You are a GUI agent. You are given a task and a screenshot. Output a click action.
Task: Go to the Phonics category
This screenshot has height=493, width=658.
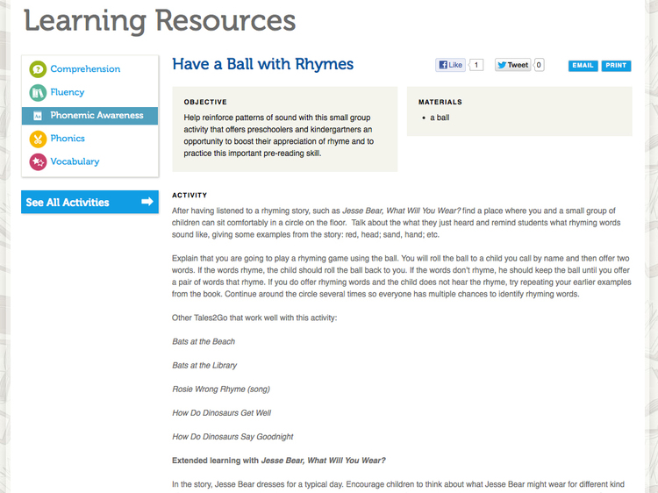(68, 139)
